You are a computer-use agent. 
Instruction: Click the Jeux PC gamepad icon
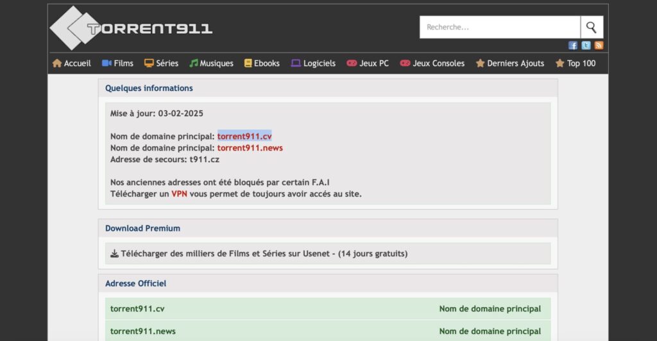tap(352, 63)
